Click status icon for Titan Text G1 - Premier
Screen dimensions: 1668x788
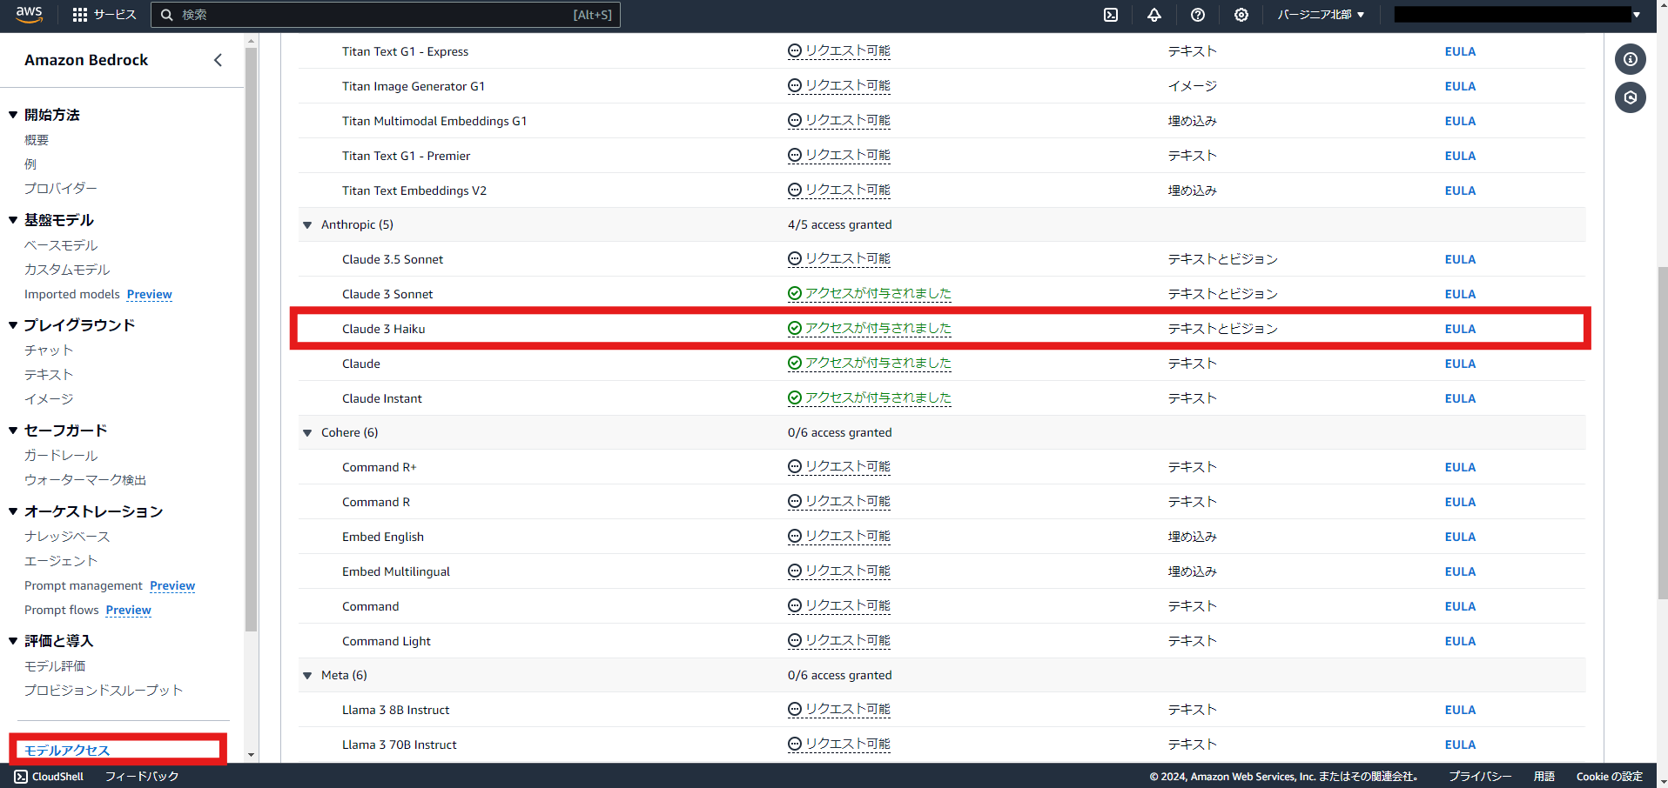pos(794,156)
